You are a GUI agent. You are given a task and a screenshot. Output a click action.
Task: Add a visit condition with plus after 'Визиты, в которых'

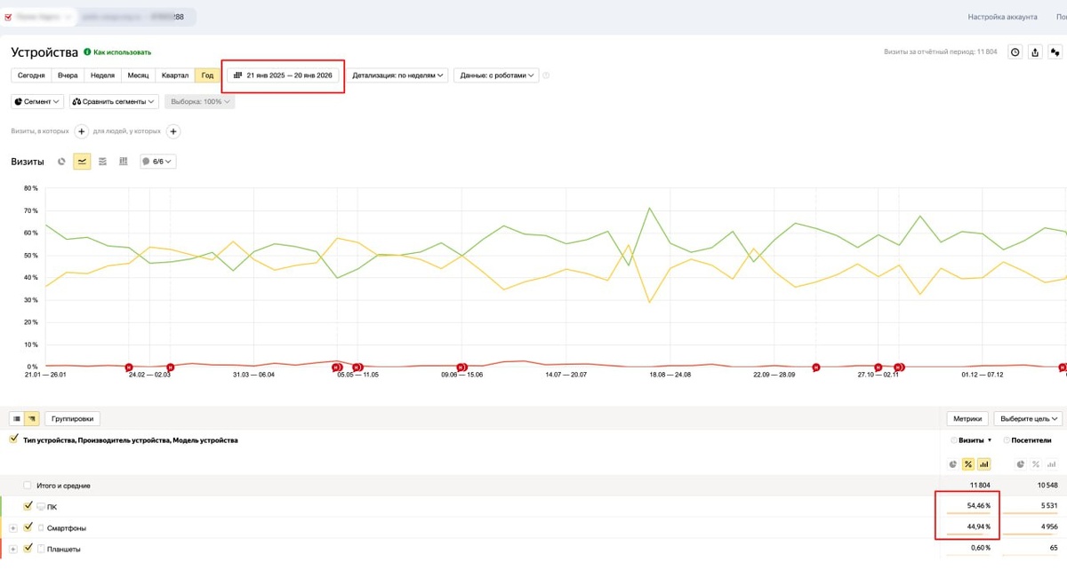pyautogui.click(x=81, y=131)
